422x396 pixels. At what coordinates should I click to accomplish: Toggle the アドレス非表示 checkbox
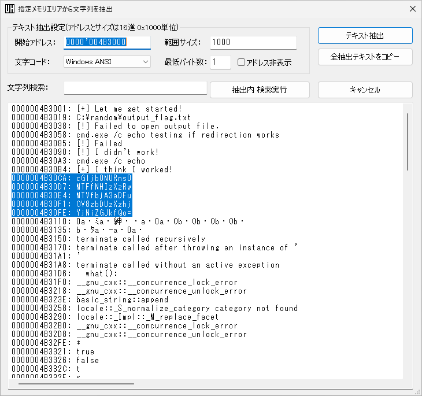point(242,62)
